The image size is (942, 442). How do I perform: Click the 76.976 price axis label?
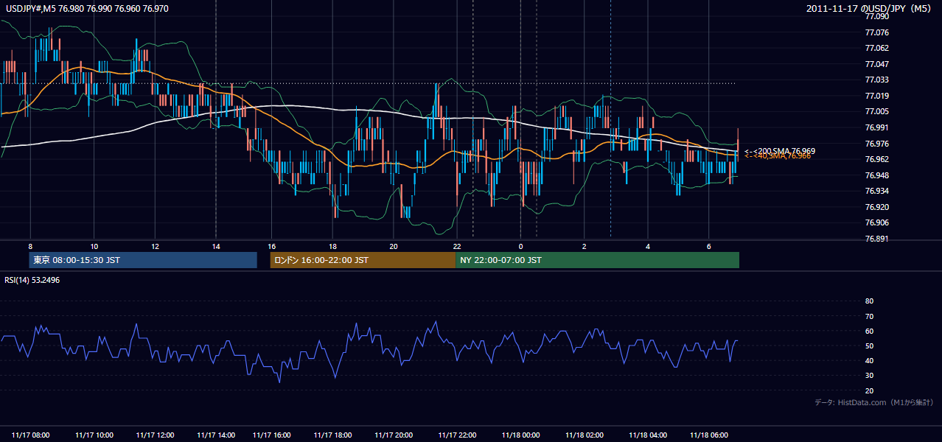pyautogui.click(x=877, y=144)
